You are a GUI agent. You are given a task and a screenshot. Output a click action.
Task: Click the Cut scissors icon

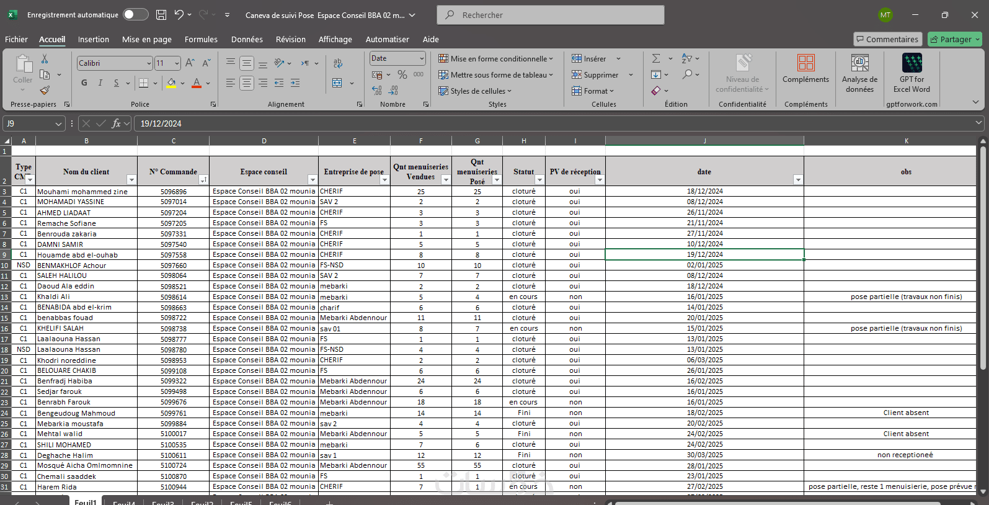pyautogui.click(x=45, y=59)
